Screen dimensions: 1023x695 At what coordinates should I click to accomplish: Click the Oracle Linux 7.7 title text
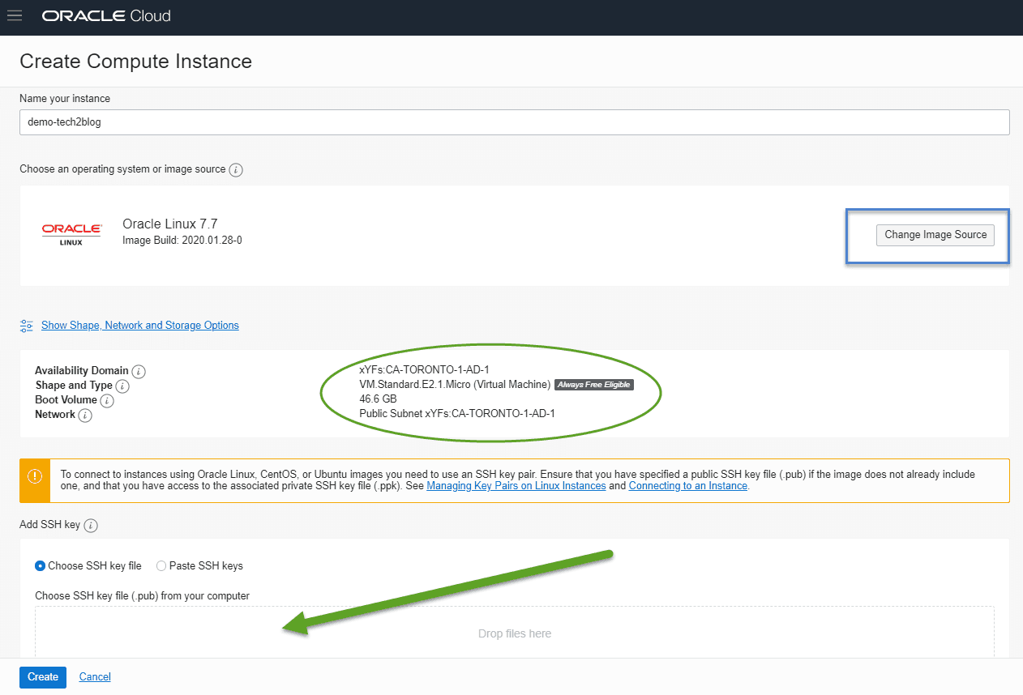(x=170, y=224)
